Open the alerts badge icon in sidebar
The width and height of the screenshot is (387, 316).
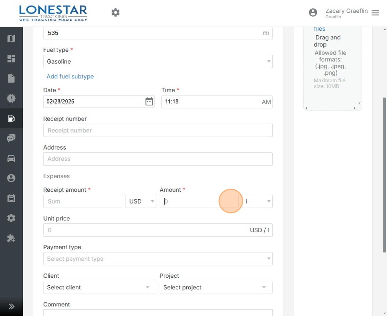(11, 98)
